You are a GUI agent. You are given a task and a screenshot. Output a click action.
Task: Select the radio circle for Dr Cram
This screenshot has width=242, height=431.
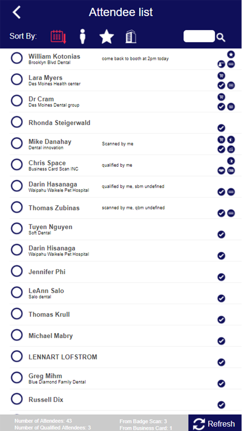pyautogui.click(x=17, y=101)
